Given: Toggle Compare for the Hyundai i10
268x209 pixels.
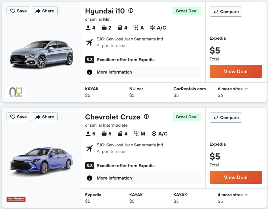Looking at the screenshot, I should click(226, 12).
